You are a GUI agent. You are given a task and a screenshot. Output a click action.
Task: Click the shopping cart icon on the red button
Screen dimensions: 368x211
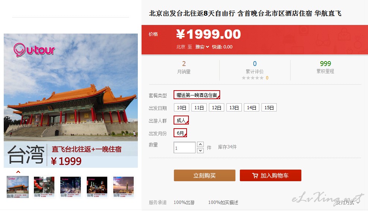[255, 176]
